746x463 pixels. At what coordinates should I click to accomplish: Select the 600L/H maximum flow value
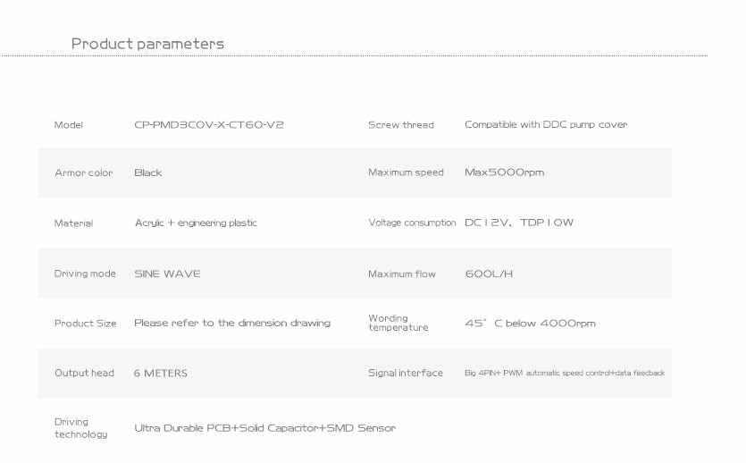(x=489, y=274)
